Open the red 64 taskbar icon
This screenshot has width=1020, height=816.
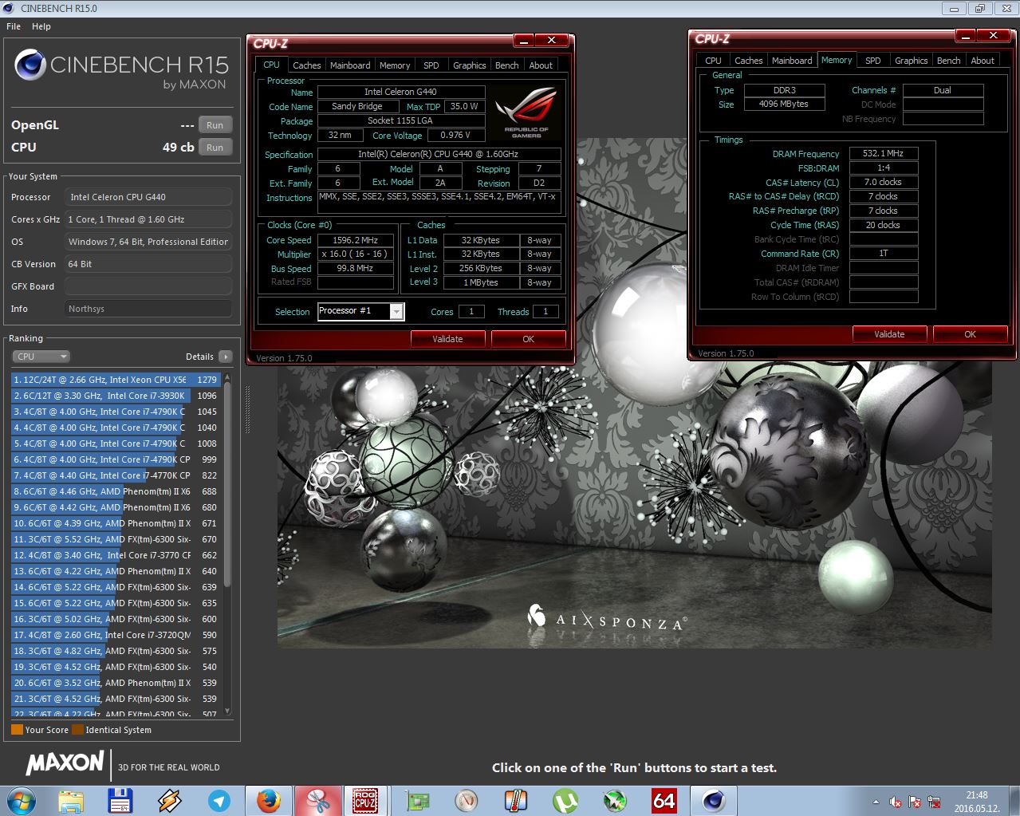tap(664, 800)
